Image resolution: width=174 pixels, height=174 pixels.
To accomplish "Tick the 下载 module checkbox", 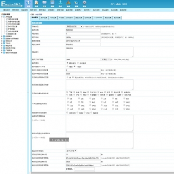I will tap(67, 92).
